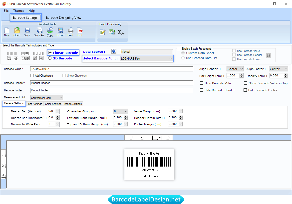Switch to the Font Settings tab

coord(34,104)
